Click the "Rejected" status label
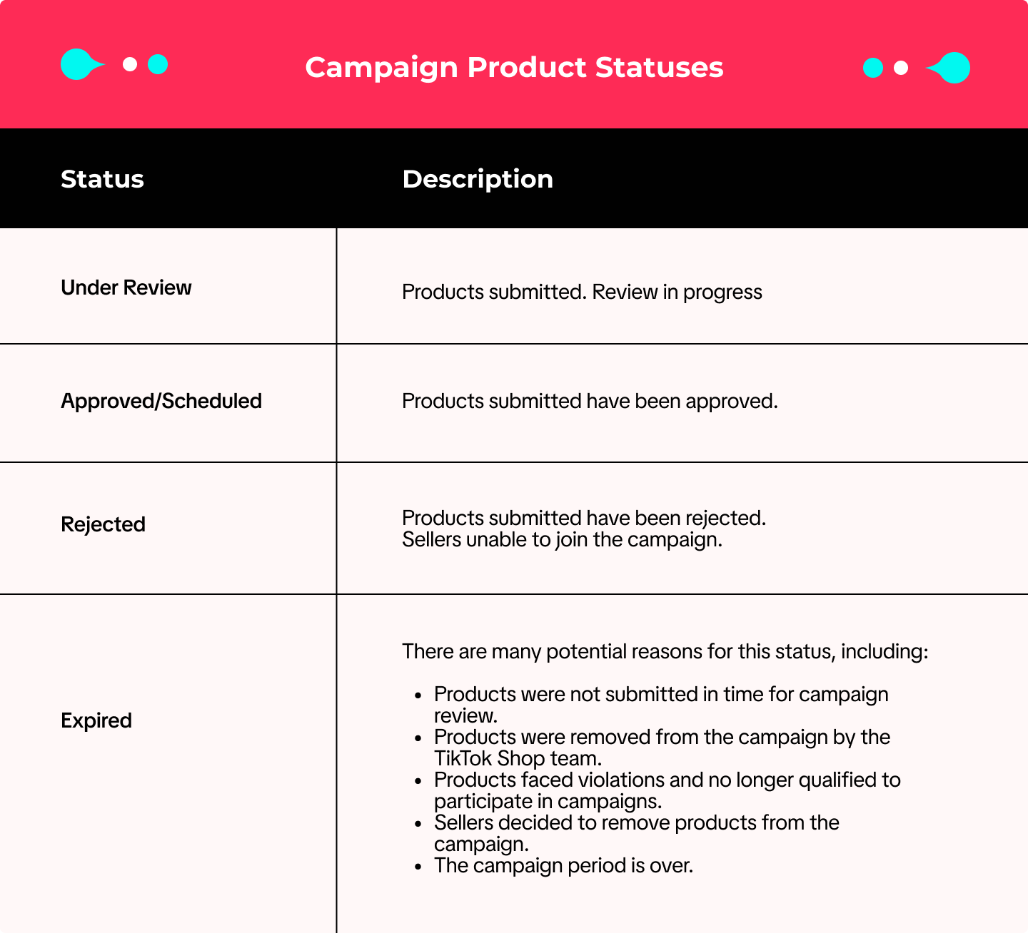The height and width of the screenshot is (933, 1028). coord(104,524)
